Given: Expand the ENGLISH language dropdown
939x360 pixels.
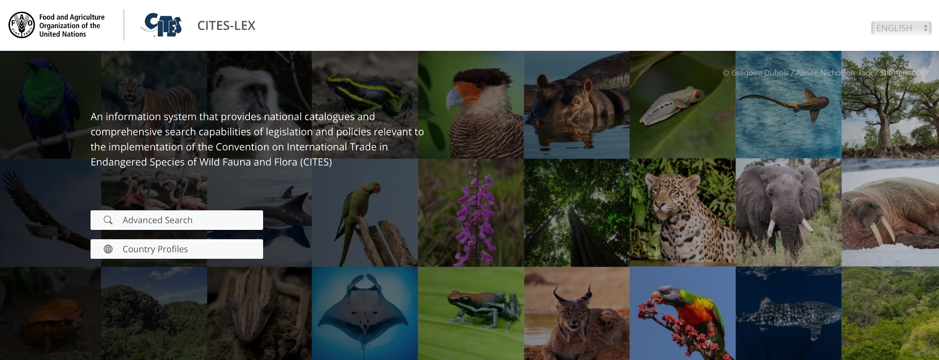Looking at the screenshot, I should click(901, 28).
